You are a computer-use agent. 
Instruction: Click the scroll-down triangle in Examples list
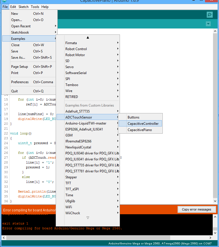tap(88, 218)
